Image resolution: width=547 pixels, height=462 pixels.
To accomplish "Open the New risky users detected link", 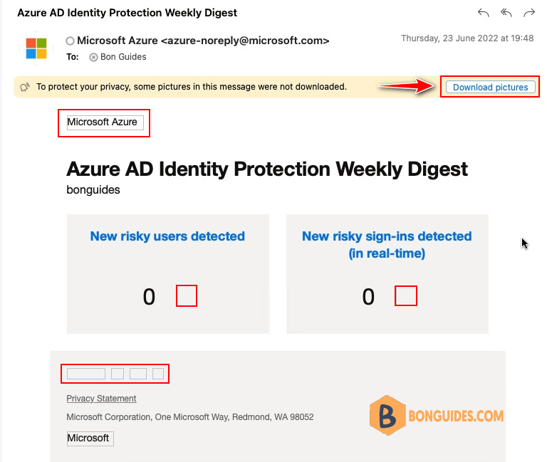I will pyautogui.click(x=167, y=236).
